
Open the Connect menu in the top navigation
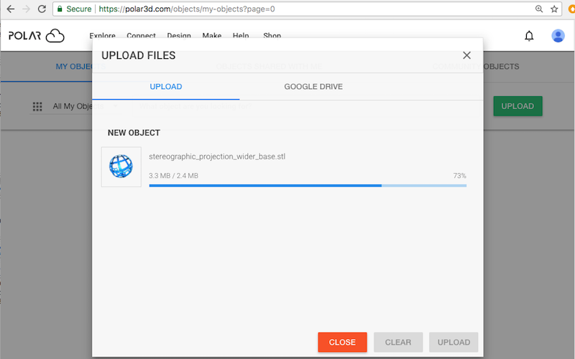pyautogui.click(x=141, y=36)
